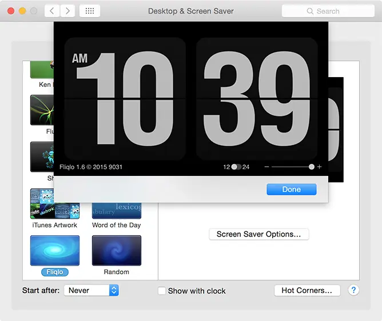The image size is (382, 321).
Task: Toggle the 12/24 hour format switch
Action: click(236, 167)
